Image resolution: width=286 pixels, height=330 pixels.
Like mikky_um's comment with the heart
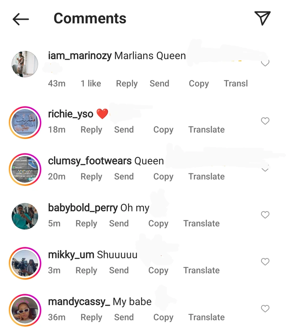point(265,262)
